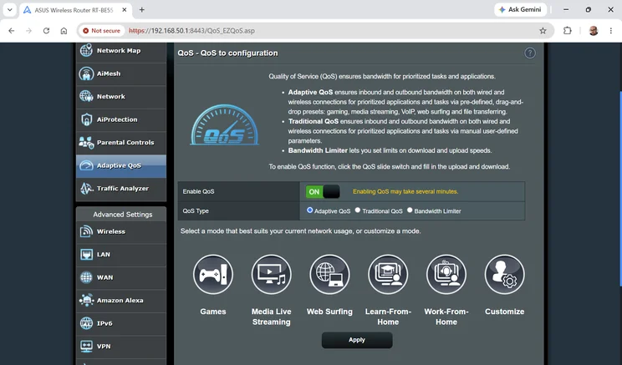The image size is (622, 365).
Task: Open Traffic Analyzer in the sidebar
Action: tap(121, 189)
